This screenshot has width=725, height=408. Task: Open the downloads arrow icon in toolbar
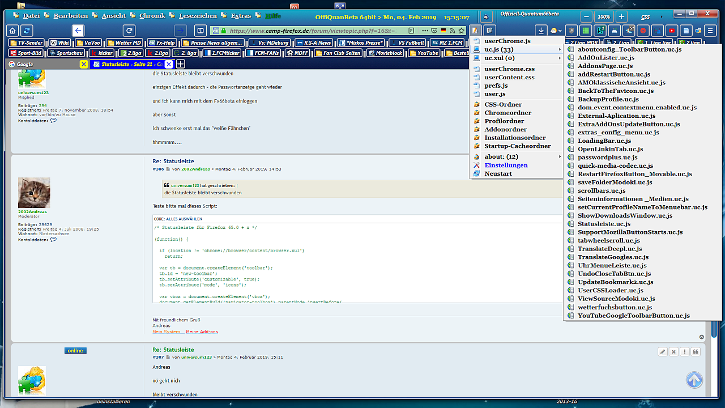541,31
